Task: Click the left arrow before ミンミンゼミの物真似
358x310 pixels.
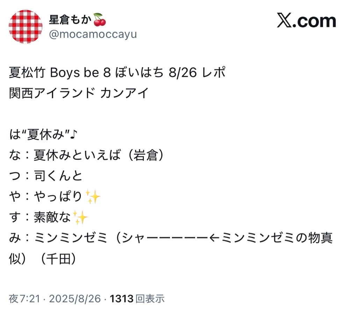Action: pos(215,238)
